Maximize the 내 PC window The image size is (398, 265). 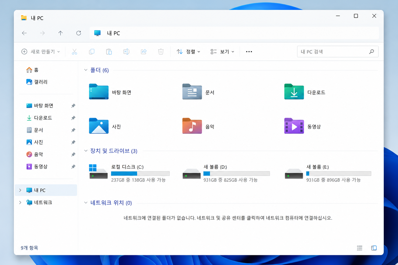(356, 16)
